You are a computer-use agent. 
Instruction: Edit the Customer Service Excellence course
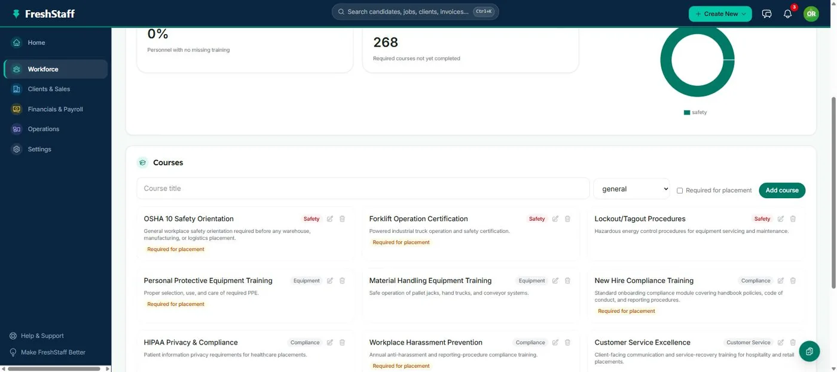click(781, 343)
